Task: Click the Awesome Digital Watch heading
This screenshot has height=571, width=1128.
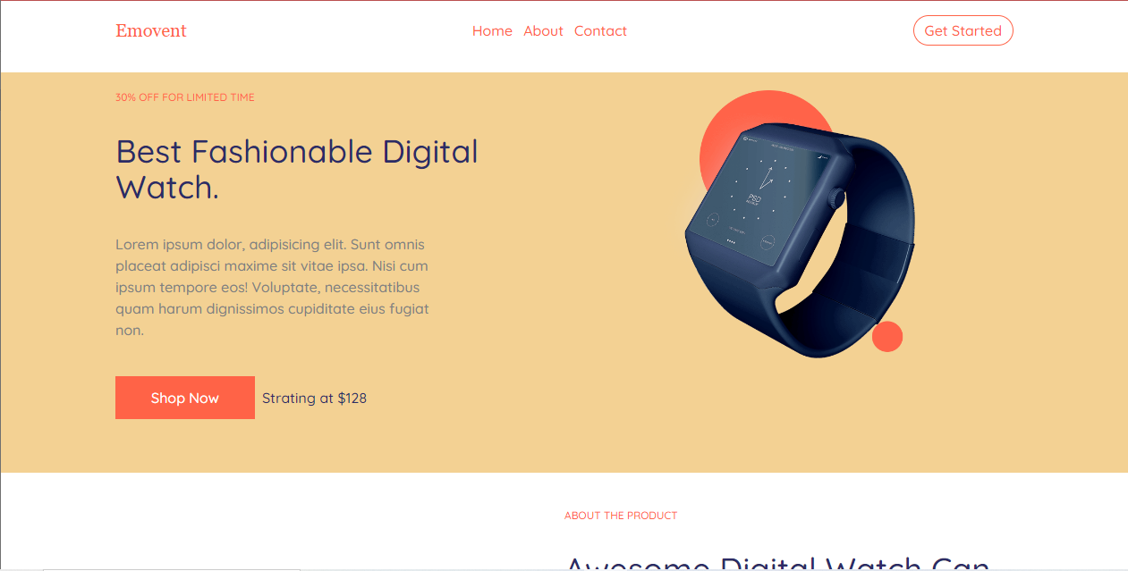Action: pos(778,562)
